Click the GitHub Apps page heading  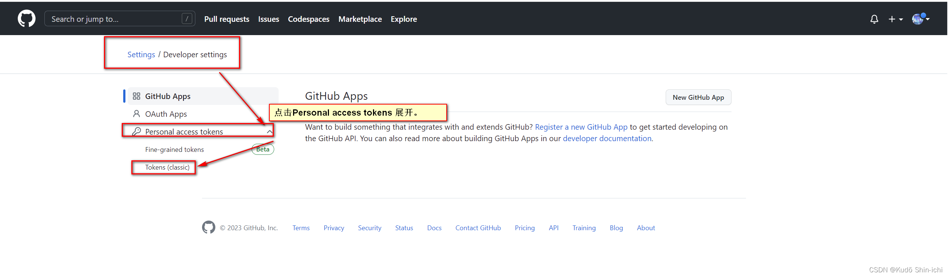click(x=336, y=96)
